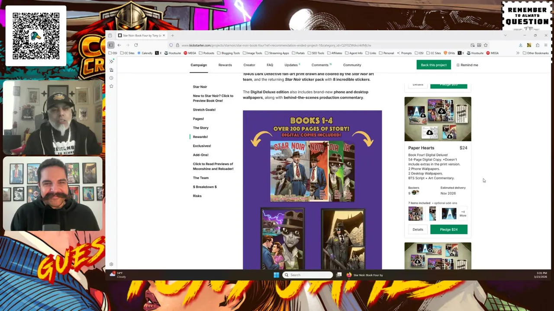
Task: Open Details for Paper Hearts reward
Action: [x=418, y=229]
